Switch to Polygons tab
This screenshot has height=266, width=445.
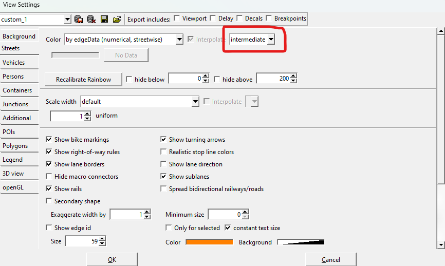coord(19,146)
